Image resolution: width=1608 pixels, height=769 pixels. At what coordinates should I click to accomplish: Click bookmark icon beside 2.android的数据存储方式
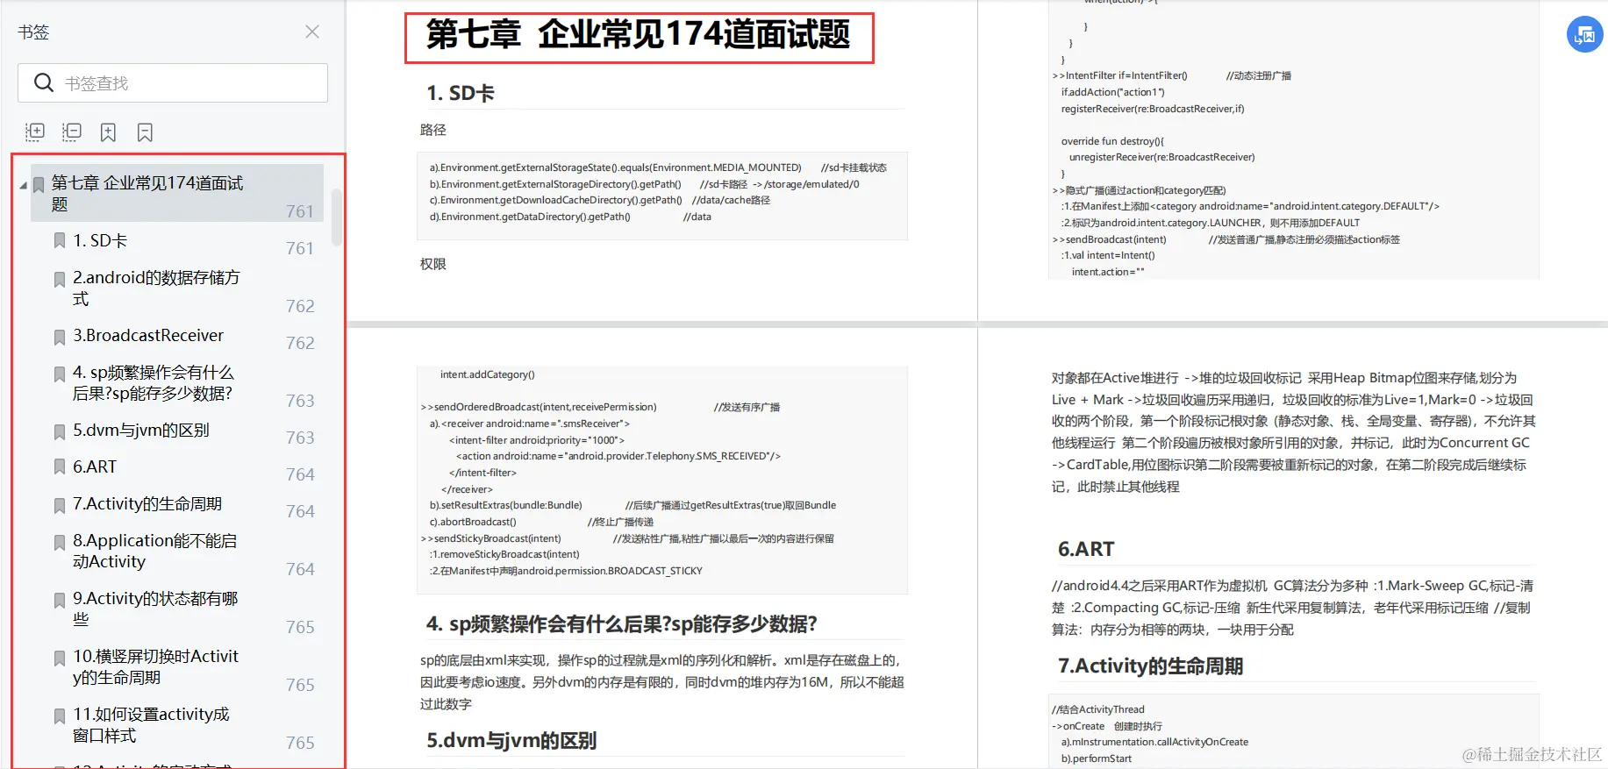pos(60,279)
